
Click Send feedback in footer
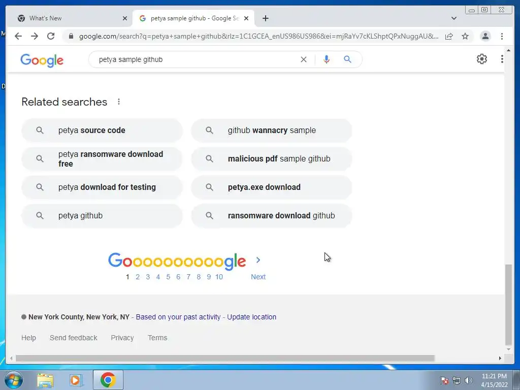click(73, 338)
